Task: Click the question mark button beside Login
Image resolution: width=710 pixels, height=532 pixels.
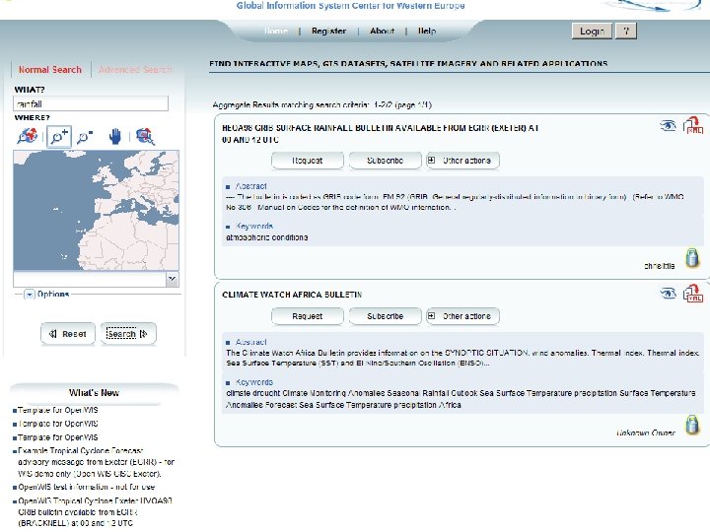Action: (626, 32)
